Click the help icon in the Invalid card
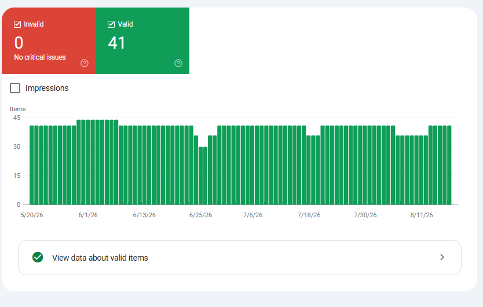Viewport: 483px width, 307px height. tap(85, 63)
